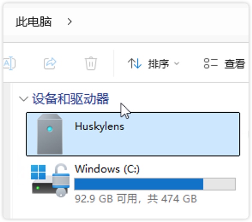Click the 设备和驱动器 group header text

click(x=71, y=99)
